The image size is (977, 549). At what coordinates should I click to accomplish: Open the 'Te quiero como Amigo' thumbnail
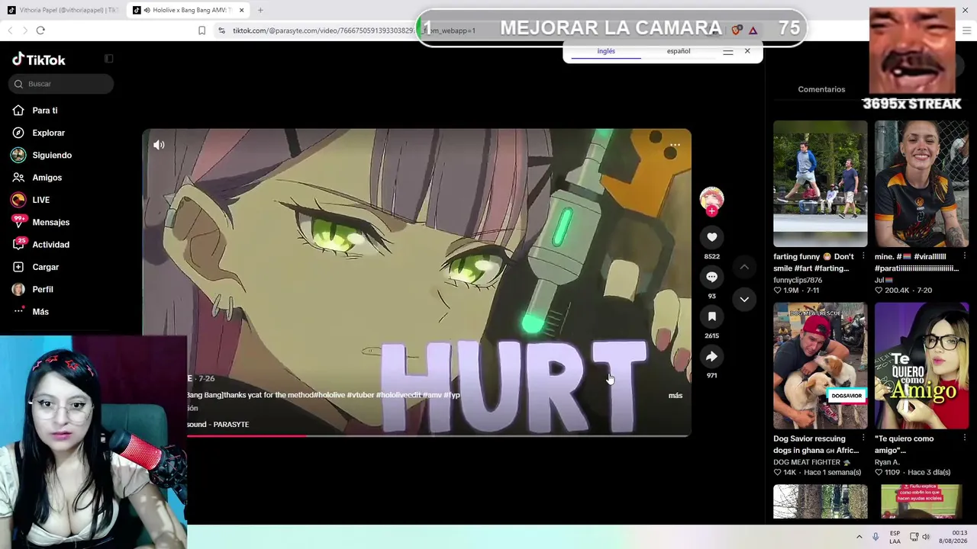(921, 366)
